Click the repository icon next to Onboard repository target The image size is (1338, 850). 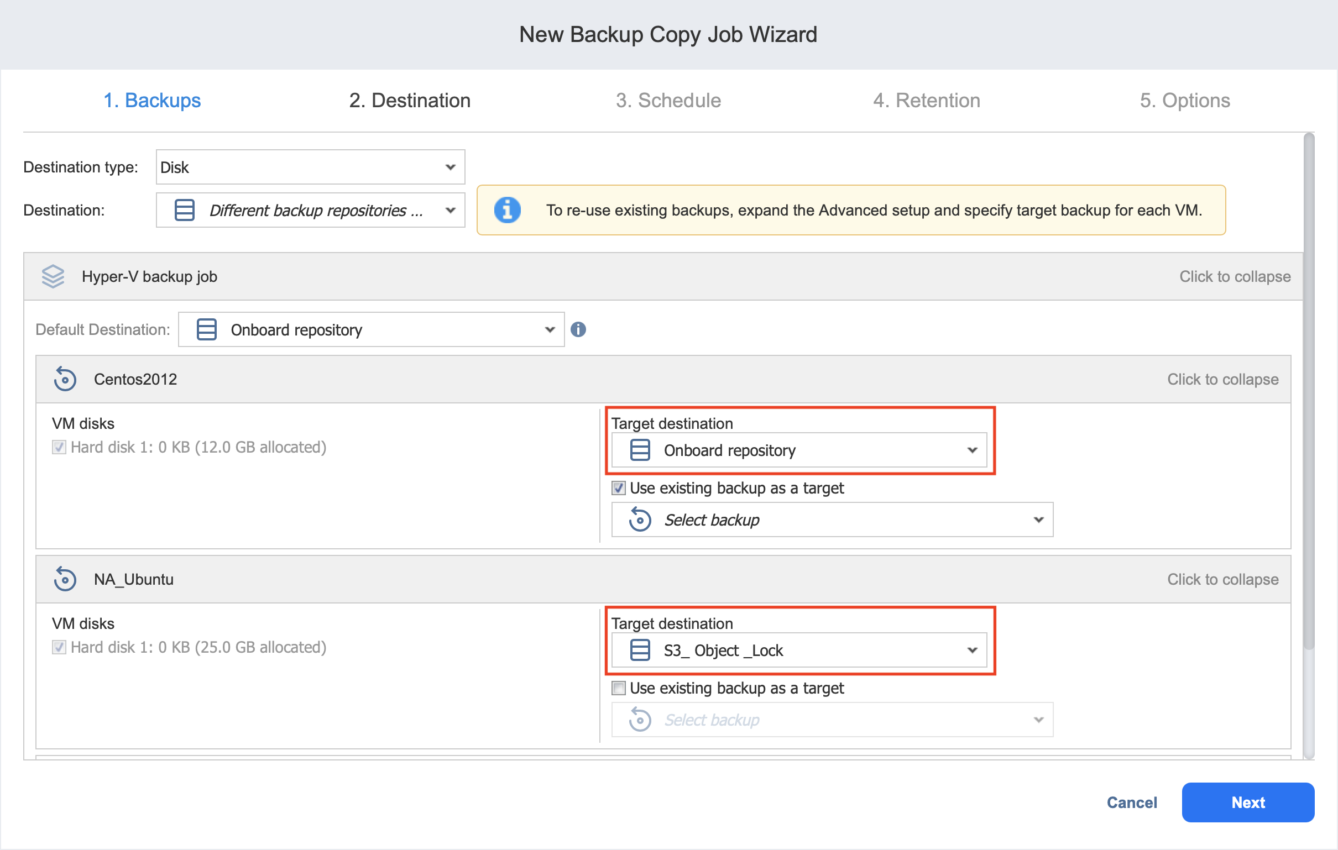[x=639, y=450]
